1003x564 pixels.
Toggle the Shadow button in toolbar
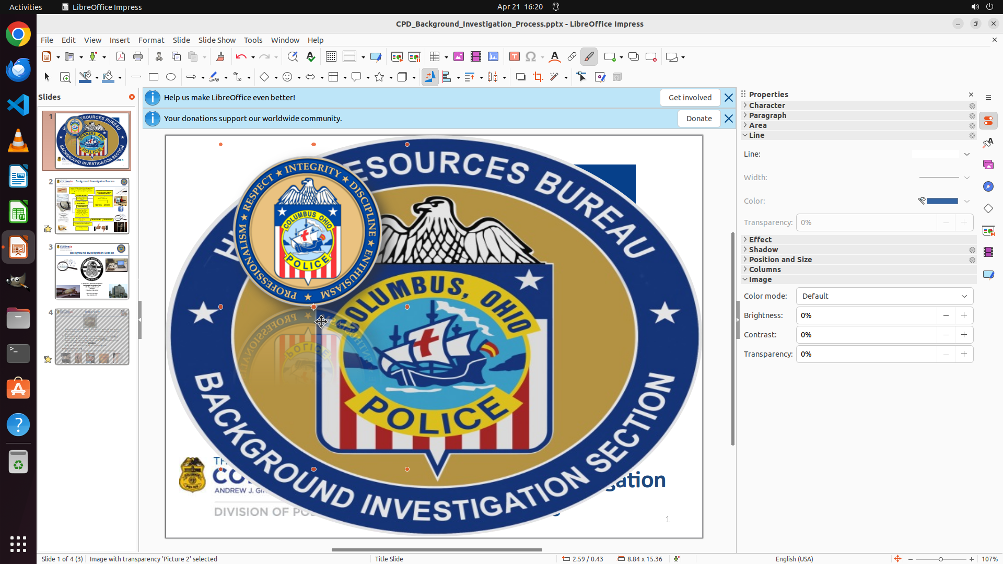pos(520,77)
